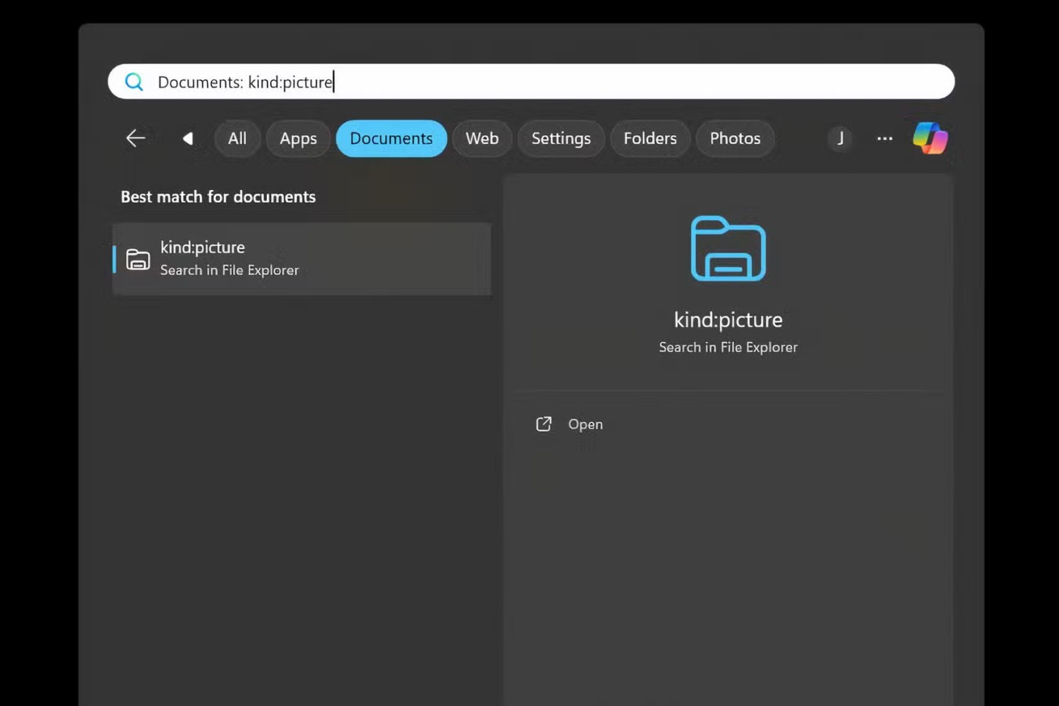Image resolution: width=1059 pixels, height=706 pixels.
Task: Show only Folders results
Action: tap(650, 138)
